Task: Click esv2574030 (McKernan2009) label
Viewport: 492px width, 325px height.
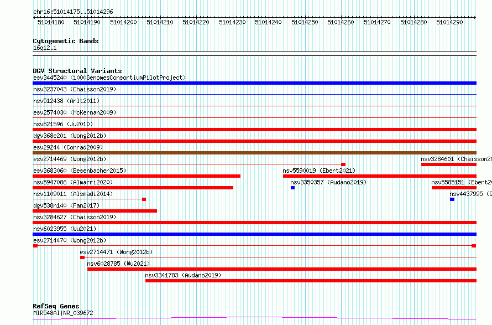Action: coord(75,112)
